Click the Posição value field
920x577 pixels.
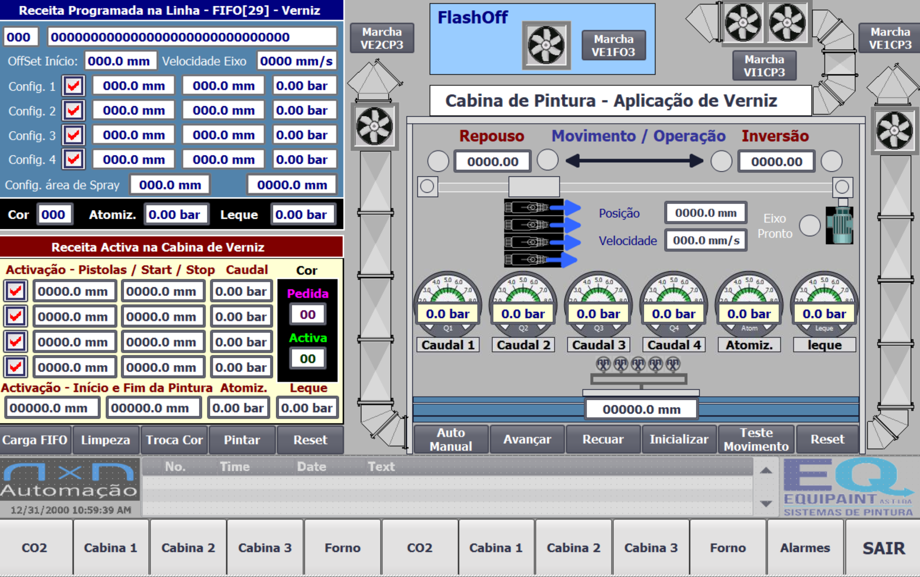pyautogui.click(x=705, y=213)
